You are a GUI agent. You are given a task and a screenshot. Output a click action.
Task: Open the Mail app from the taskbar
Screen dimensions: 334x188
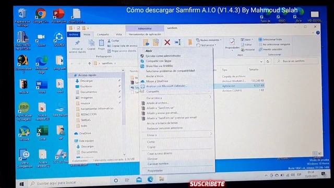139,180
